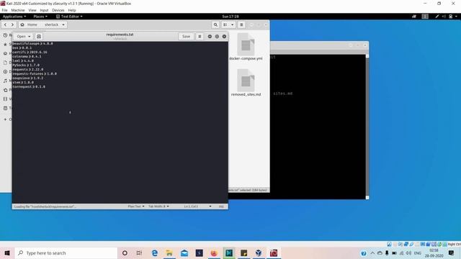Select the docker-compose.yml file icon
Image resolution: width=461 pixels, height=259 pixels.
(x=246, y=45)
